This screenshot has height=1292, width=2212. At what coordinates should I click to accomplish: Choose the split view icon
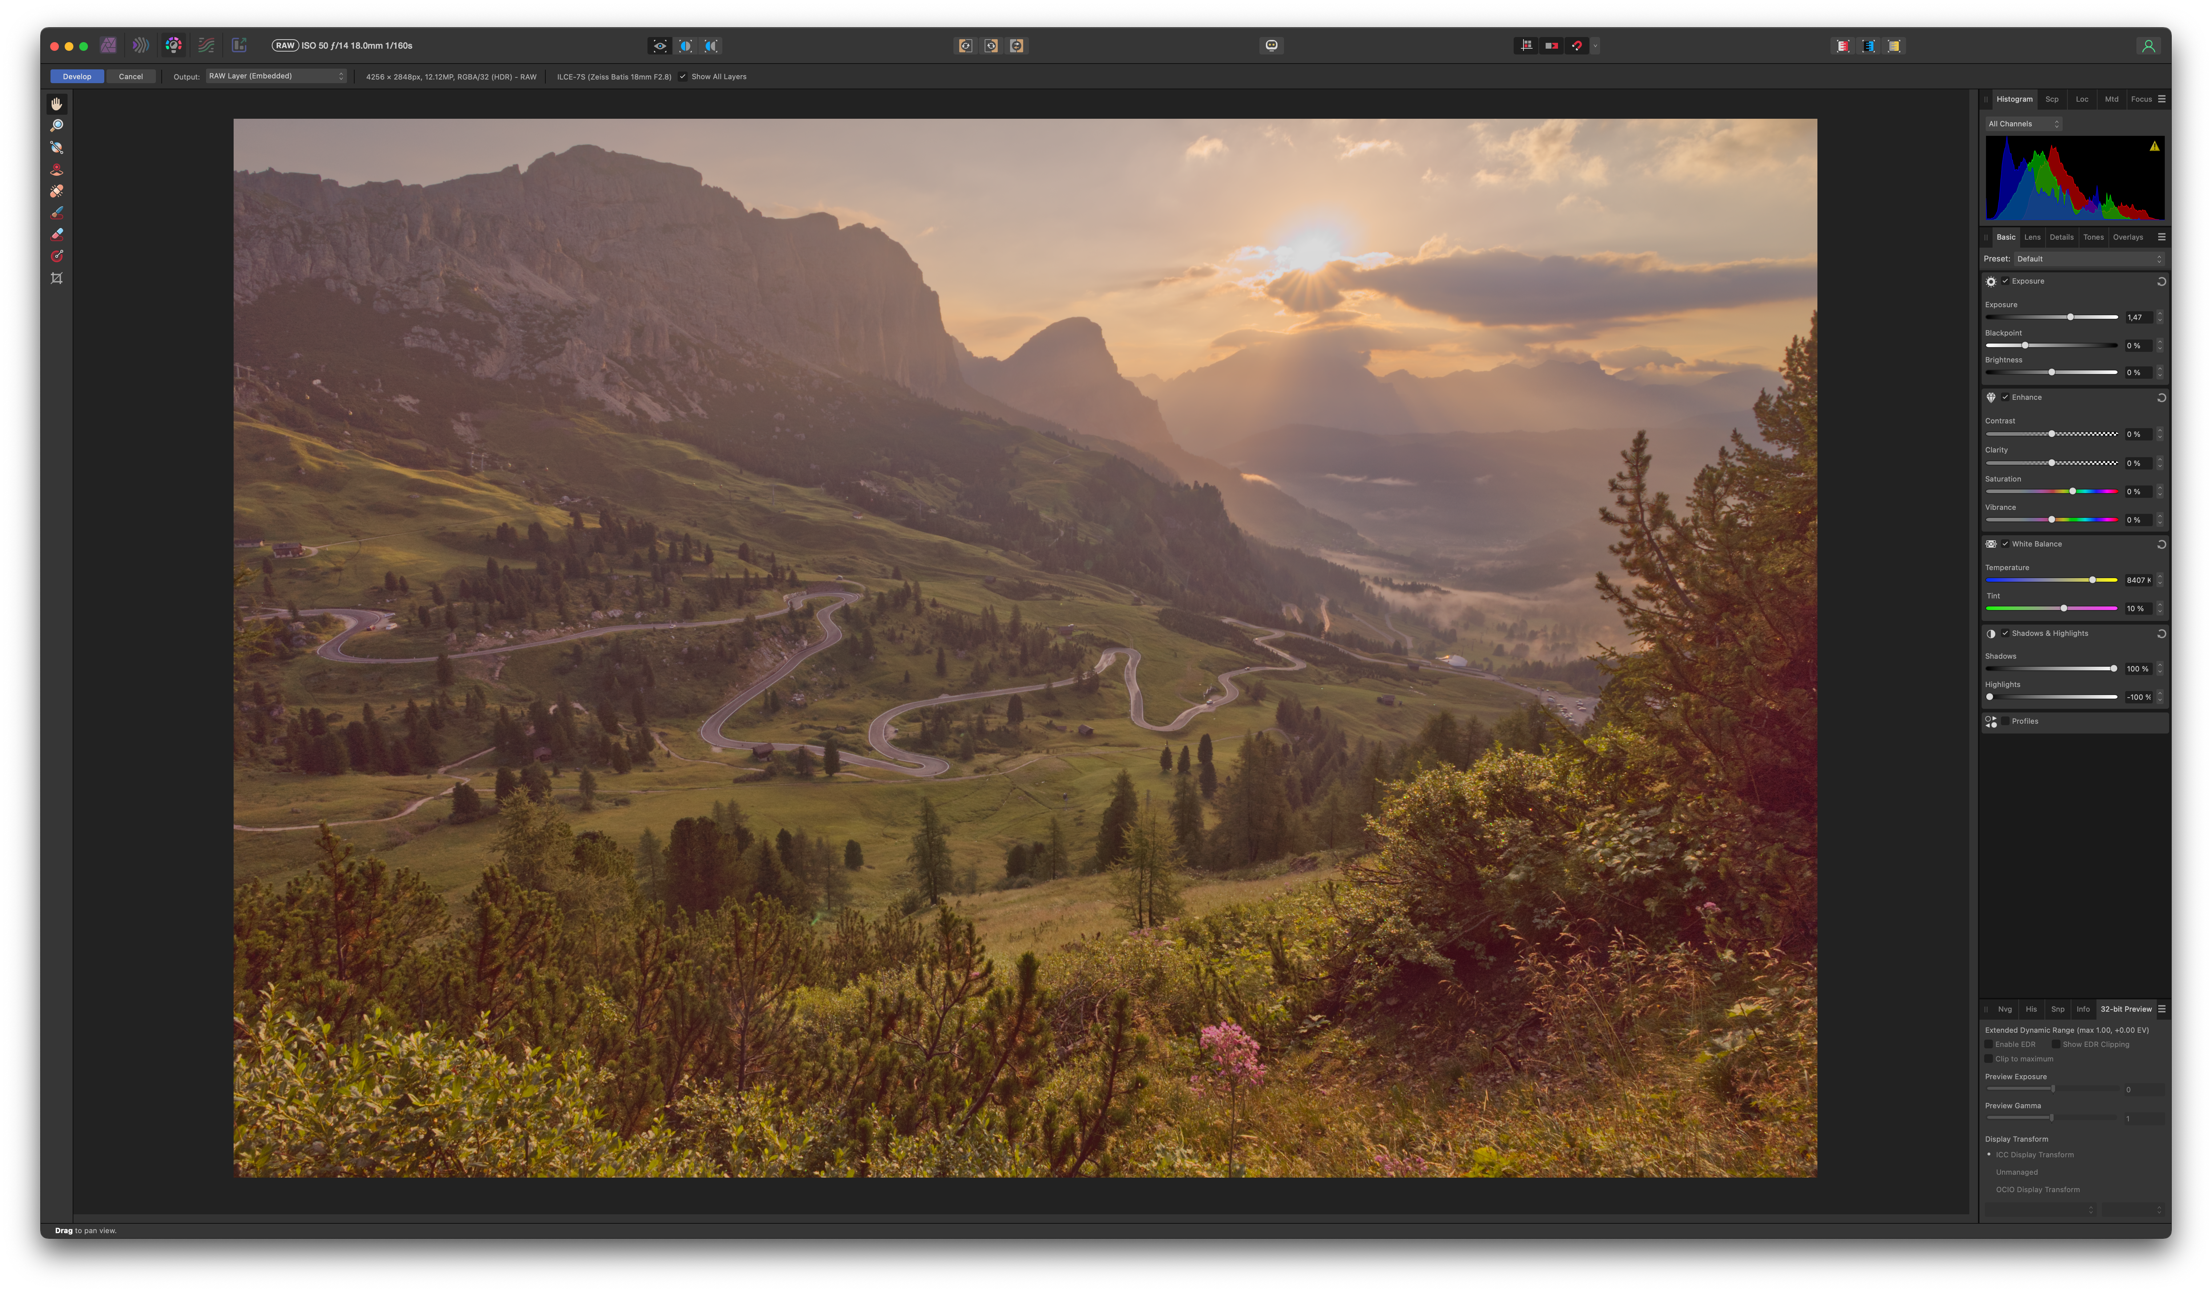[686, 46]
